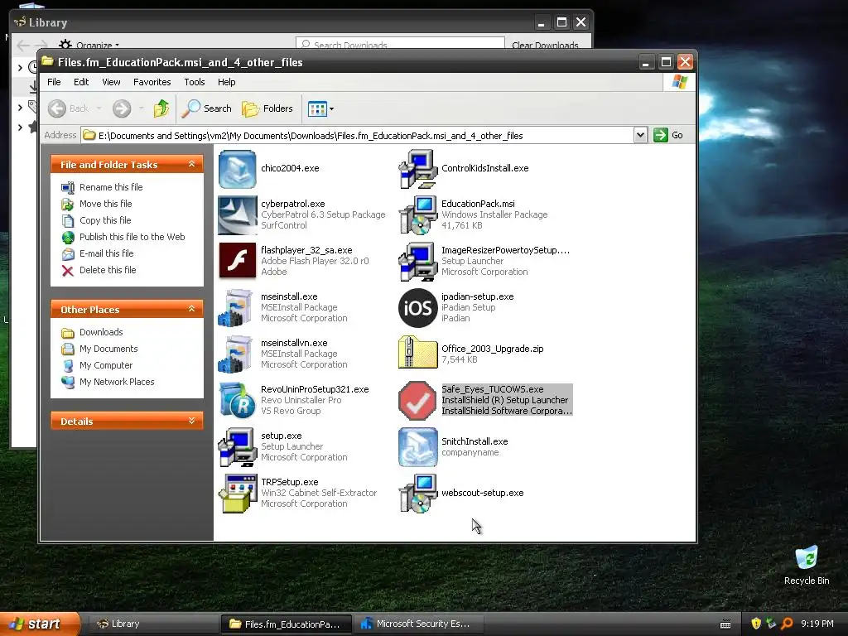Open the File menu
This screenshot has height=636, width=848.
coord(54,82)
